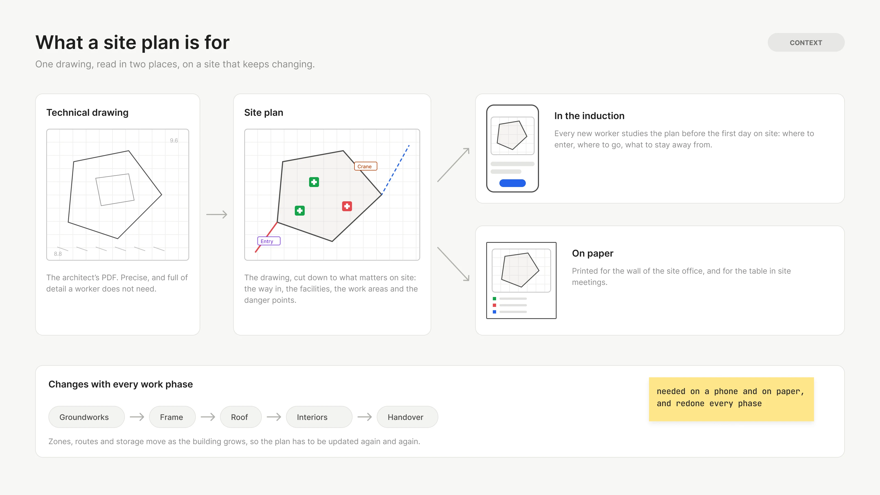Click the 8.8 dimension label
Viewport: 880px width, 495px height.
click(58, 254)
